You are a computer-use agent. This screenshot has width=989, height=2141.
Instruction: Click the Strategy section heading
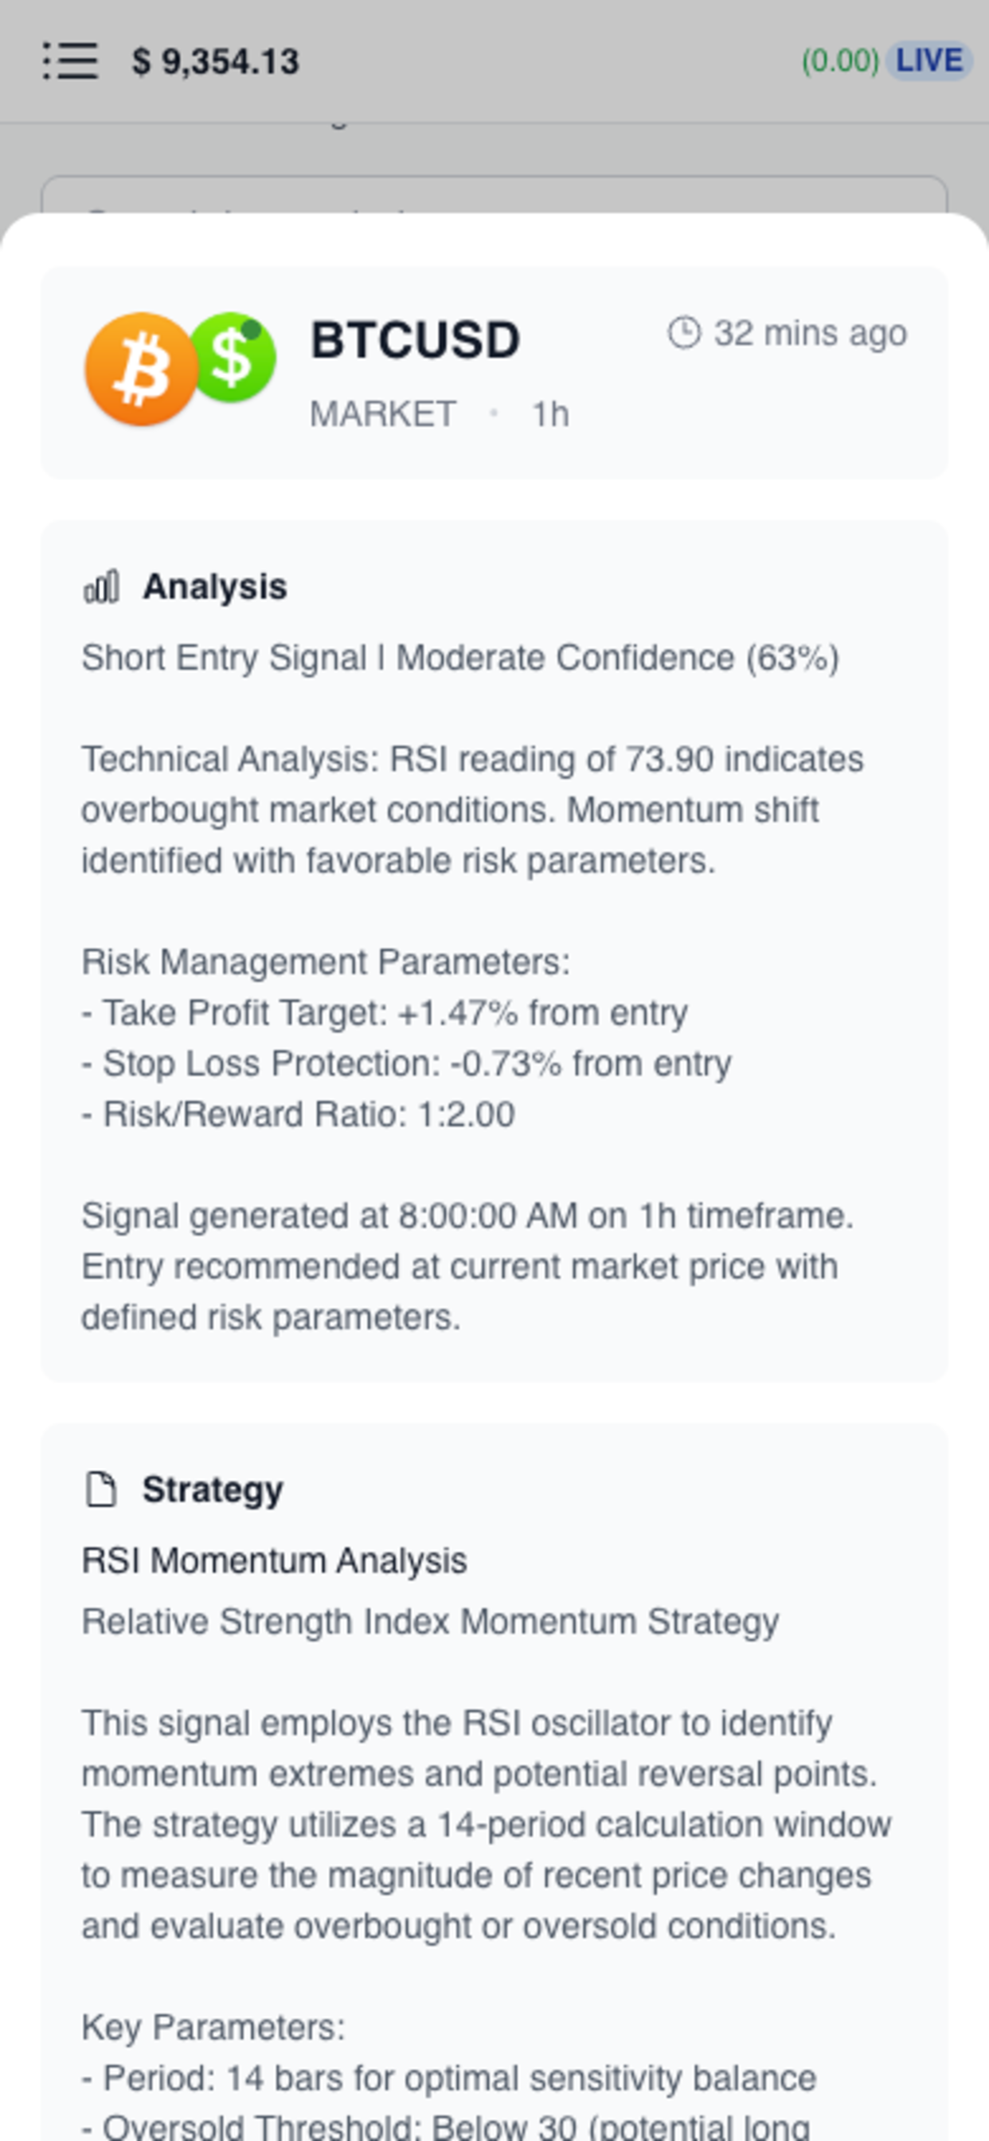[213, 1489]
